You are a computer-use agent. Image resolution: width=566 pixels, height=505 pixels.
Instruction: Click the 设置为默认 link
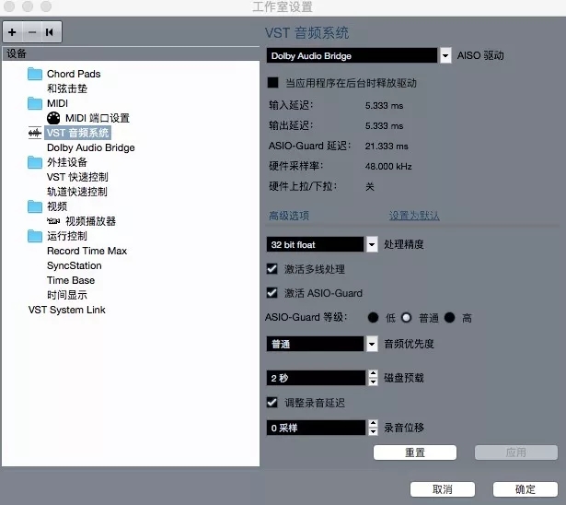coord(413,216)
